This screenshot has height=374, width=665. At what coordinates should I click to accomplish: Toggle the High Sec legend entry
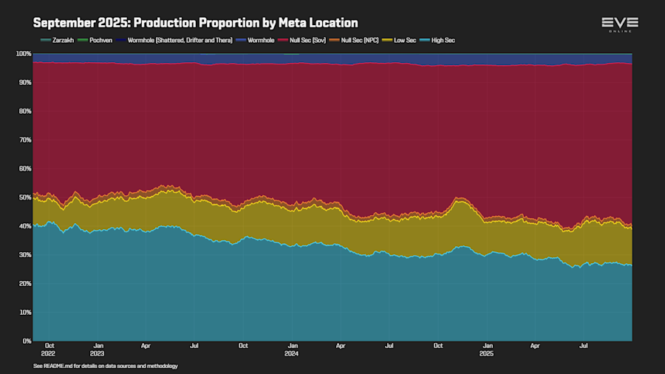[x=437, y=41]
